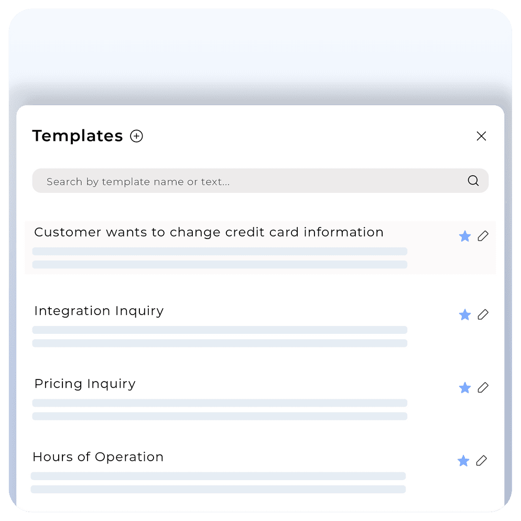Screen dimensions: 521x521
Task: Toggle favorite star for Pricing Inquiry
Action: coord(464,388)
